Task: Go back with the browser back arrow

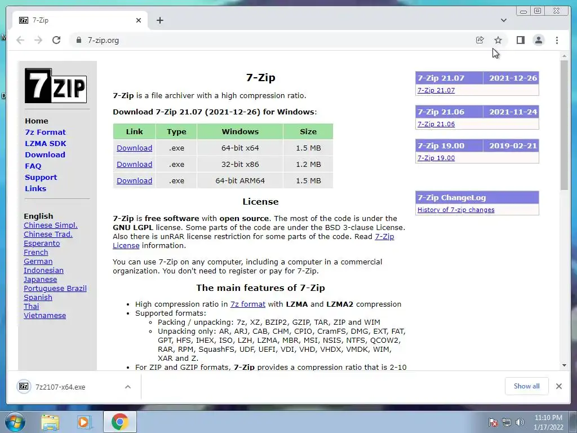Action: click(x=20, y=40)
